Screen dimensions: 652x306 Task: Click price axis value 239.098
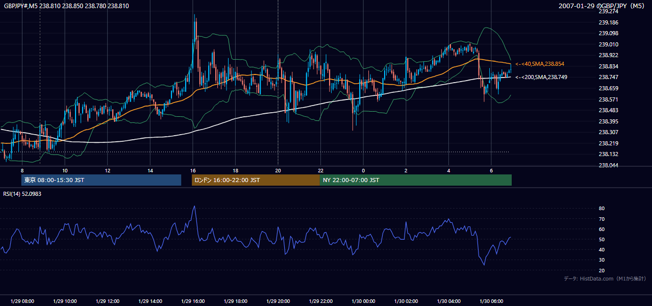(608, 33)
